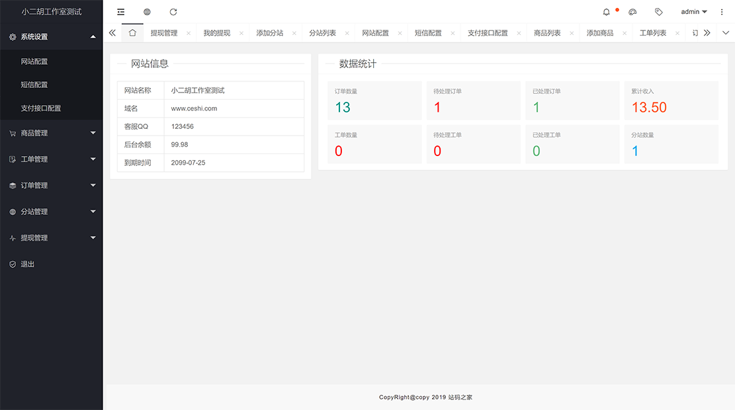The image size is (735, 410).
Task: Open the admin user dropdown
Action: click(x=694, y=12)
